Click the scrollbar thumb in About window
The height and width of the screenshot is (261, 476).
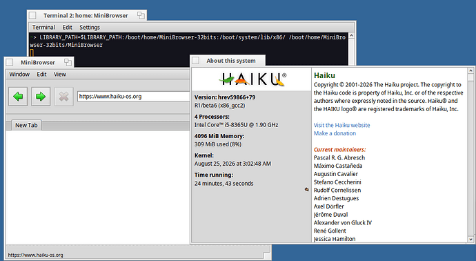[470, 77]
